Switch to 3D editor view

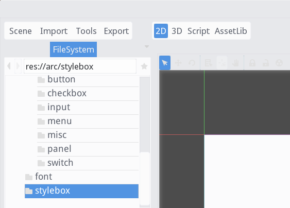point(177,31)
